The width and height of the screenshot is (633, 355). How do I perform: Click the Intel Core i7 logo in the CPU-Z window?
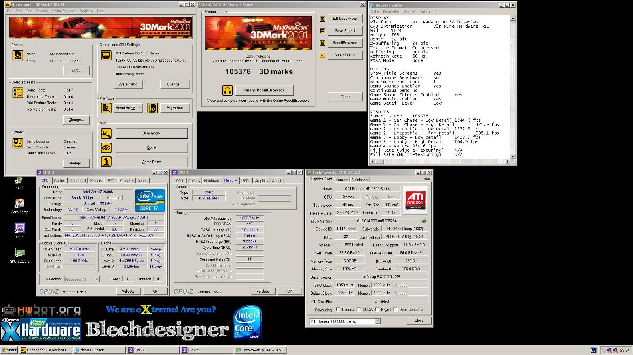point(150,200)
